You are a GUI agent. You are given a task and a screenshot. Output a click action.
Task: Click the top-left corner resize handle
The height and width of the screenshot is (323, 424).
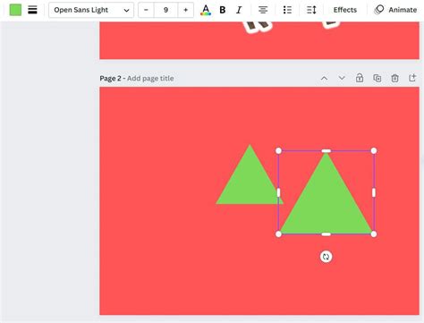(278, 151)
